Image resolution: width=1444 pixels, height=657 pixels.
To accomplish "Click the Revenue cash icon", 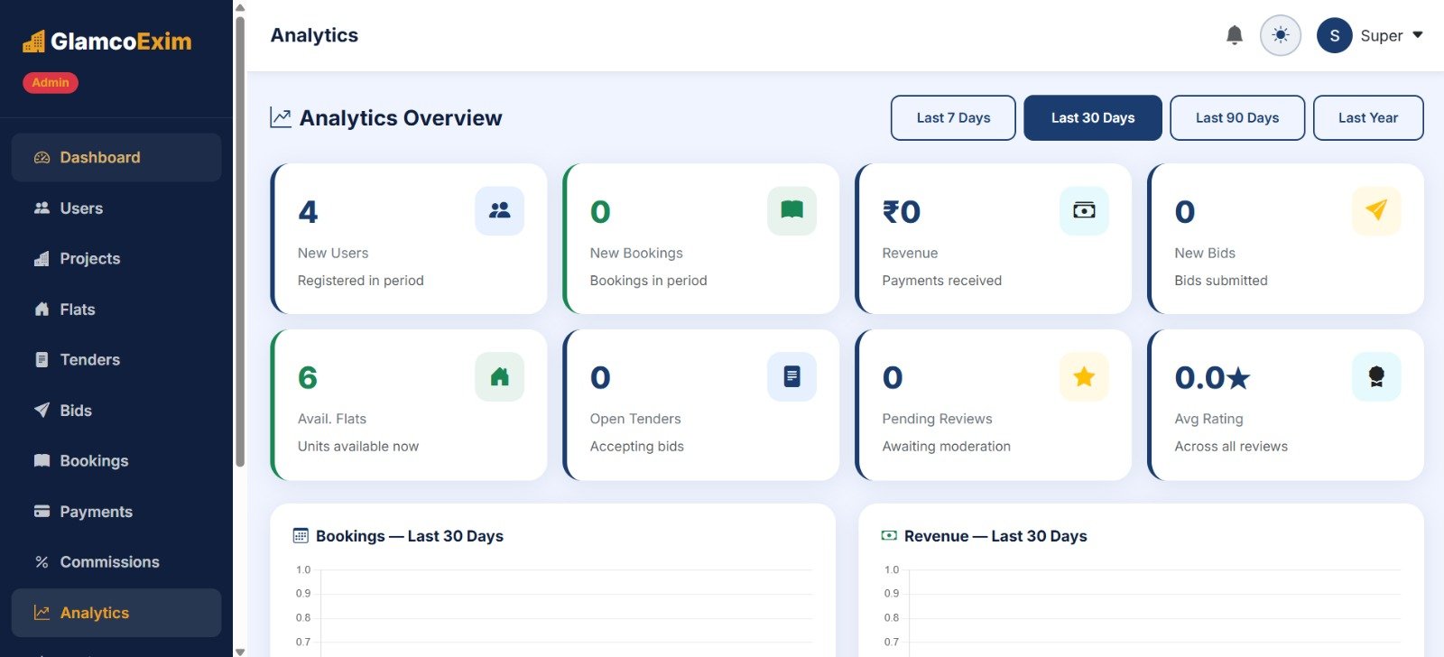I will 1084,210.
